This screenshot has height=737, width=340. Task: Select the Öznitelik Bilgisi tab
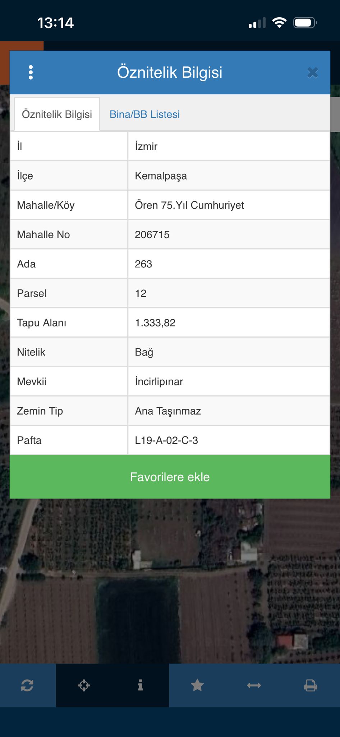coord(57,114)
